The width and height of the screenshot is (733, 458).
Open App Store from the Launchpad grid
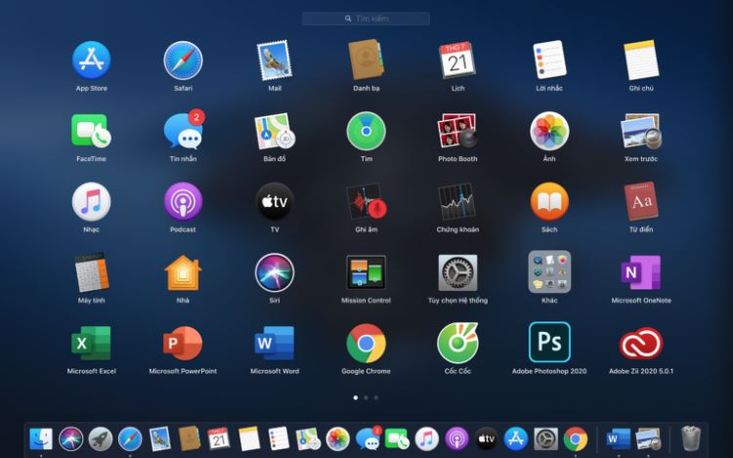pos(91,61)
